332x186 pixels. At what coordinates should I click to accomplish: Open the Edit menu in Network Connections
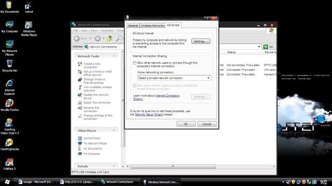84,30
